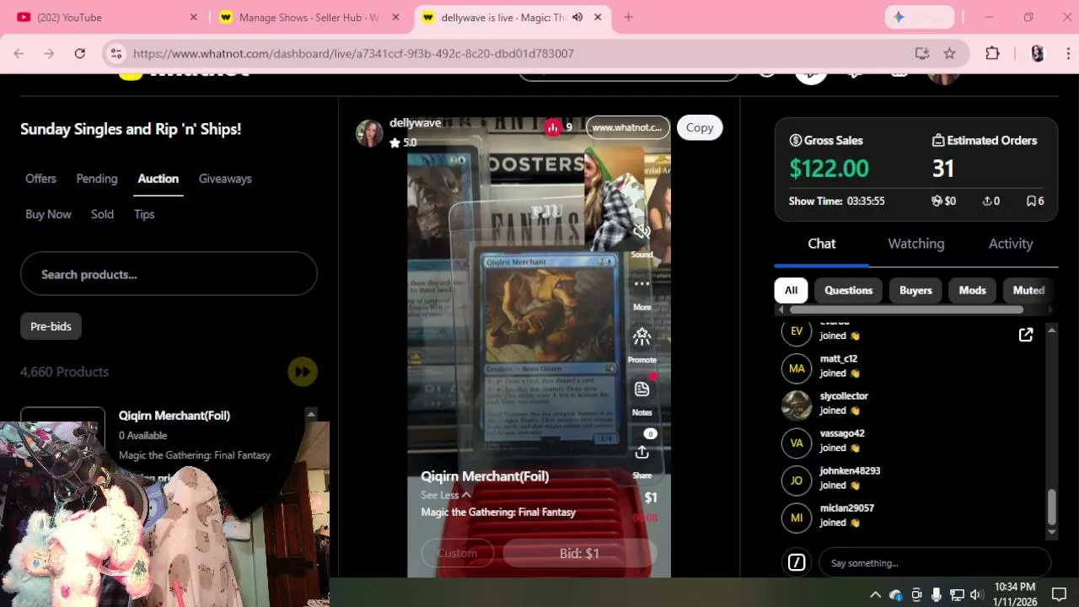Click the VA avatar for vassago42
The height and width of the screenshot is (607, 1079).
797,443
